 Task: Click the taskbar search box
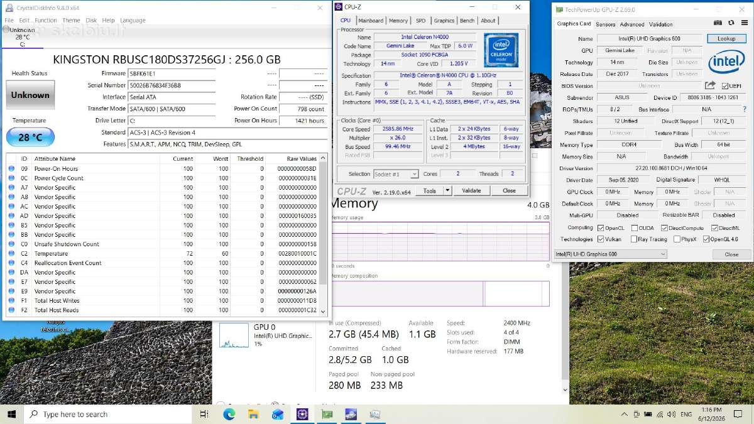tap(108, 414)
